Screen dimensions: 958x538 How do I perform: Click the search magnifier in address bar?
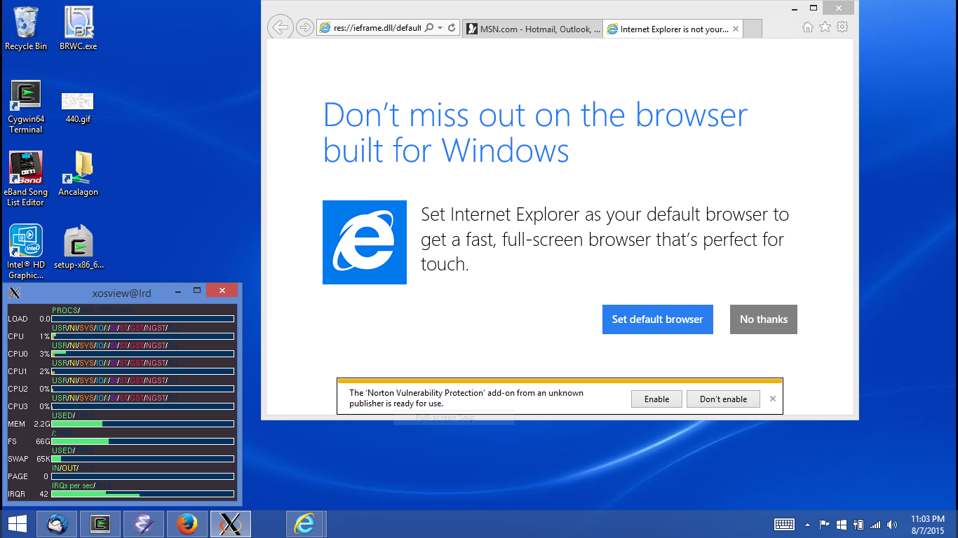429,28
